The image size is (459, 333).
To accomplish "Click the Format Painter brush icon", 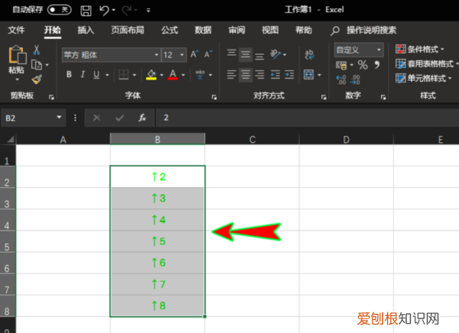I will pos(37,79).
